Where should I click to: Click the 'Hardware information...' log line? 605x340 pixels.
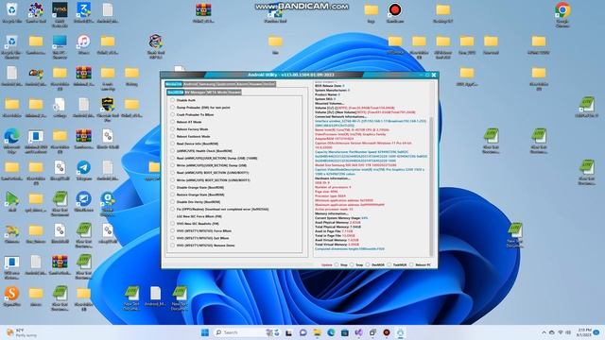[x=333, y=178]
